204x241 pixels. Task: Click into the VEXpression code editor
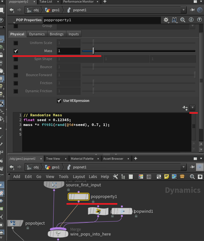click(x=106, y=132)
